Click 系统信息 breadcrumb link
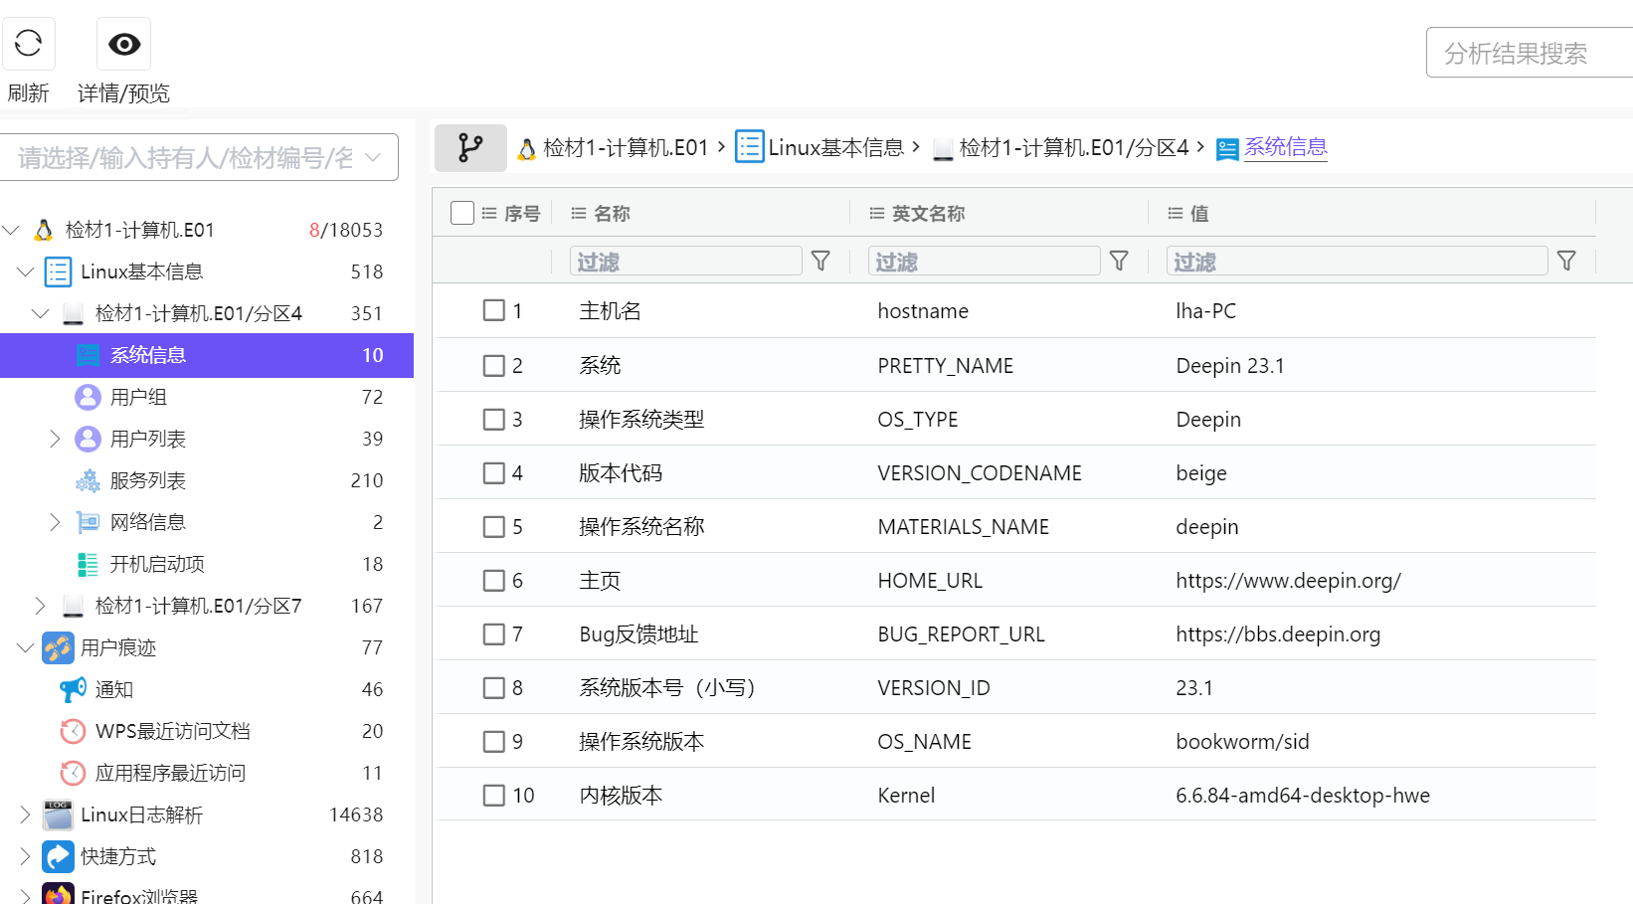 tap(1285, 147)
